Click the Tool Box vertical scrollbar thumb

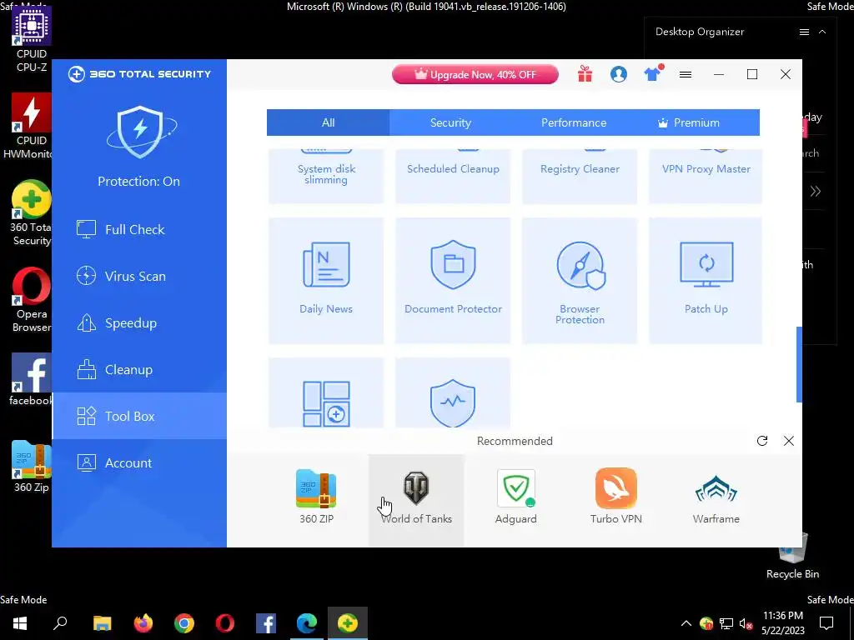(799, 365)
